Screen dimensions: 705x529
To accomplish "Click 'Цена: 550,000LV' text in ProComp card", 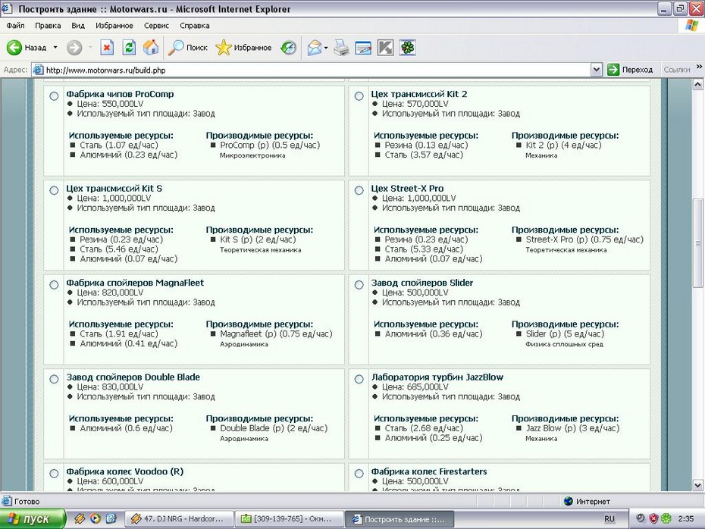I will pos(110,104).
